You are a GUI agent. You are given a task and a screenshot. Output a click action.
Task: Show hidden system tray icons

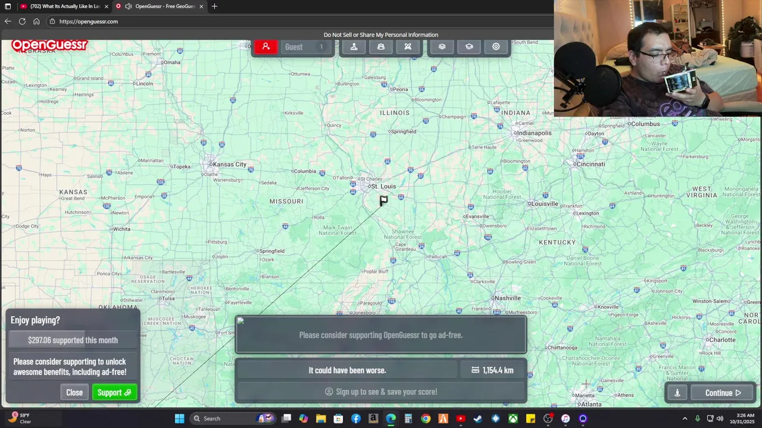[x=685, y=418]
